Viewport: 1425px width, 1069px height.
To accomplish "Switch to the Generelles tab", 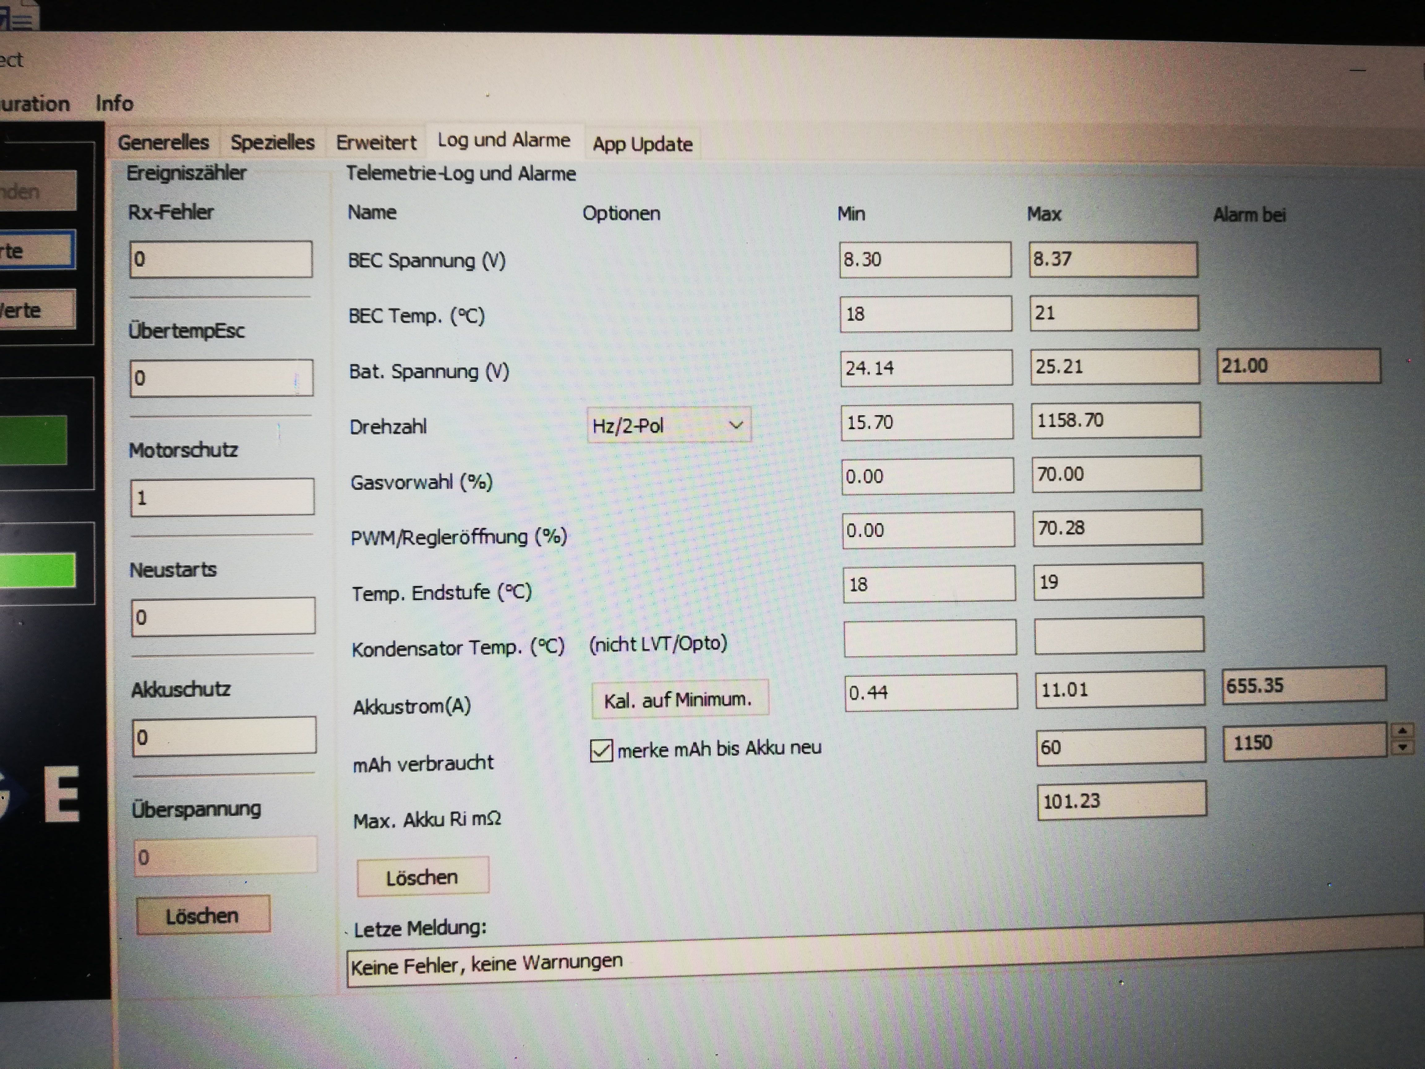I will (163, 142).
